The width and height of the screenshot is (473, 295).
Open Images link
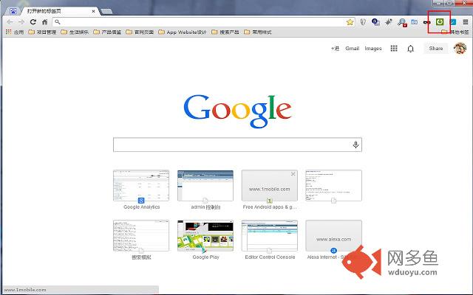373,49
